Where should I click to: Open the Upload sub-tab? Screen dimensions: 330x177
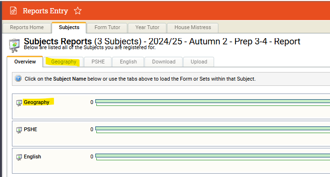click(x=199, y=62)
